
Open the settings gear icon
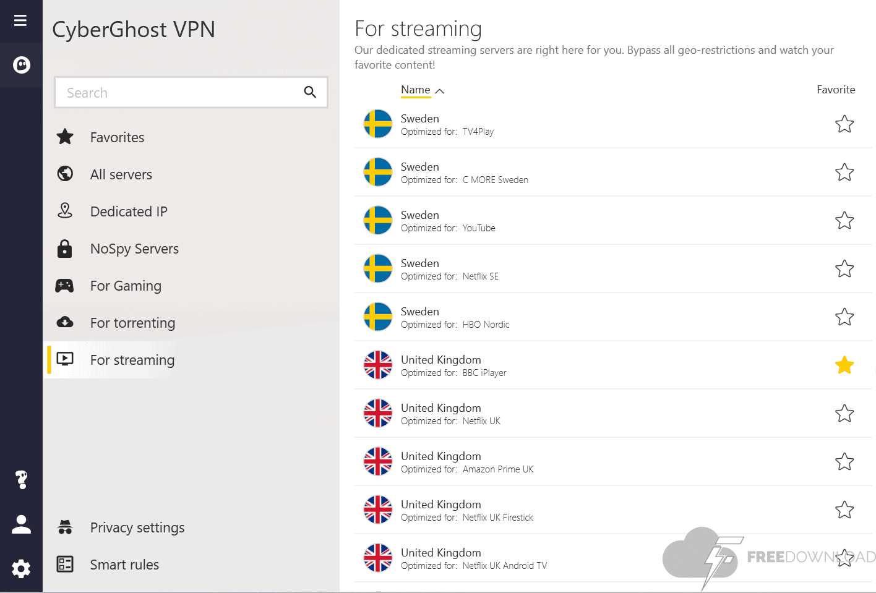22,568
